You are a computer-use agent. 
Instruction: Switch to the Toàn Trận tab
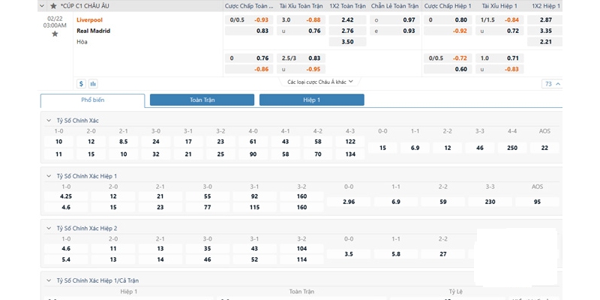click(202, 100)
